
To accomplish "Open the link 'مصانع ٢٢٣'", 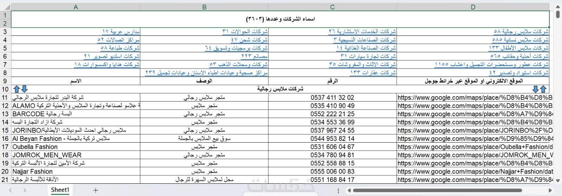I will 254,56.
